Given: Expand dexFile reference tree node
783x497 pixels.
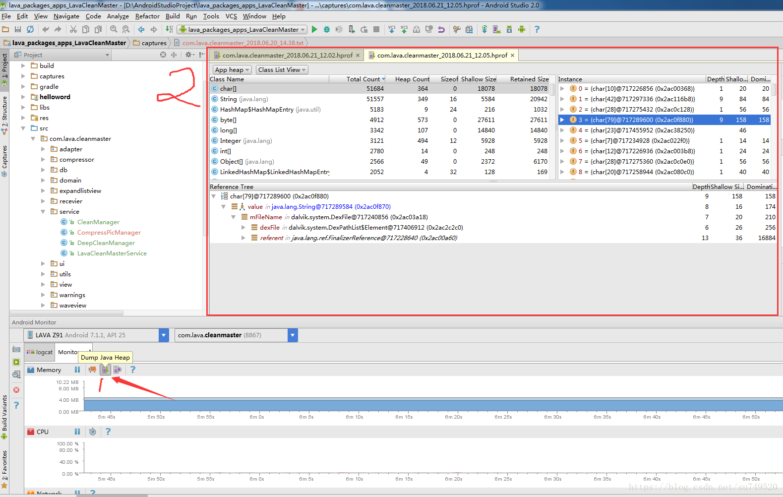Looking at the screenshot, I should tap(243, 228).
